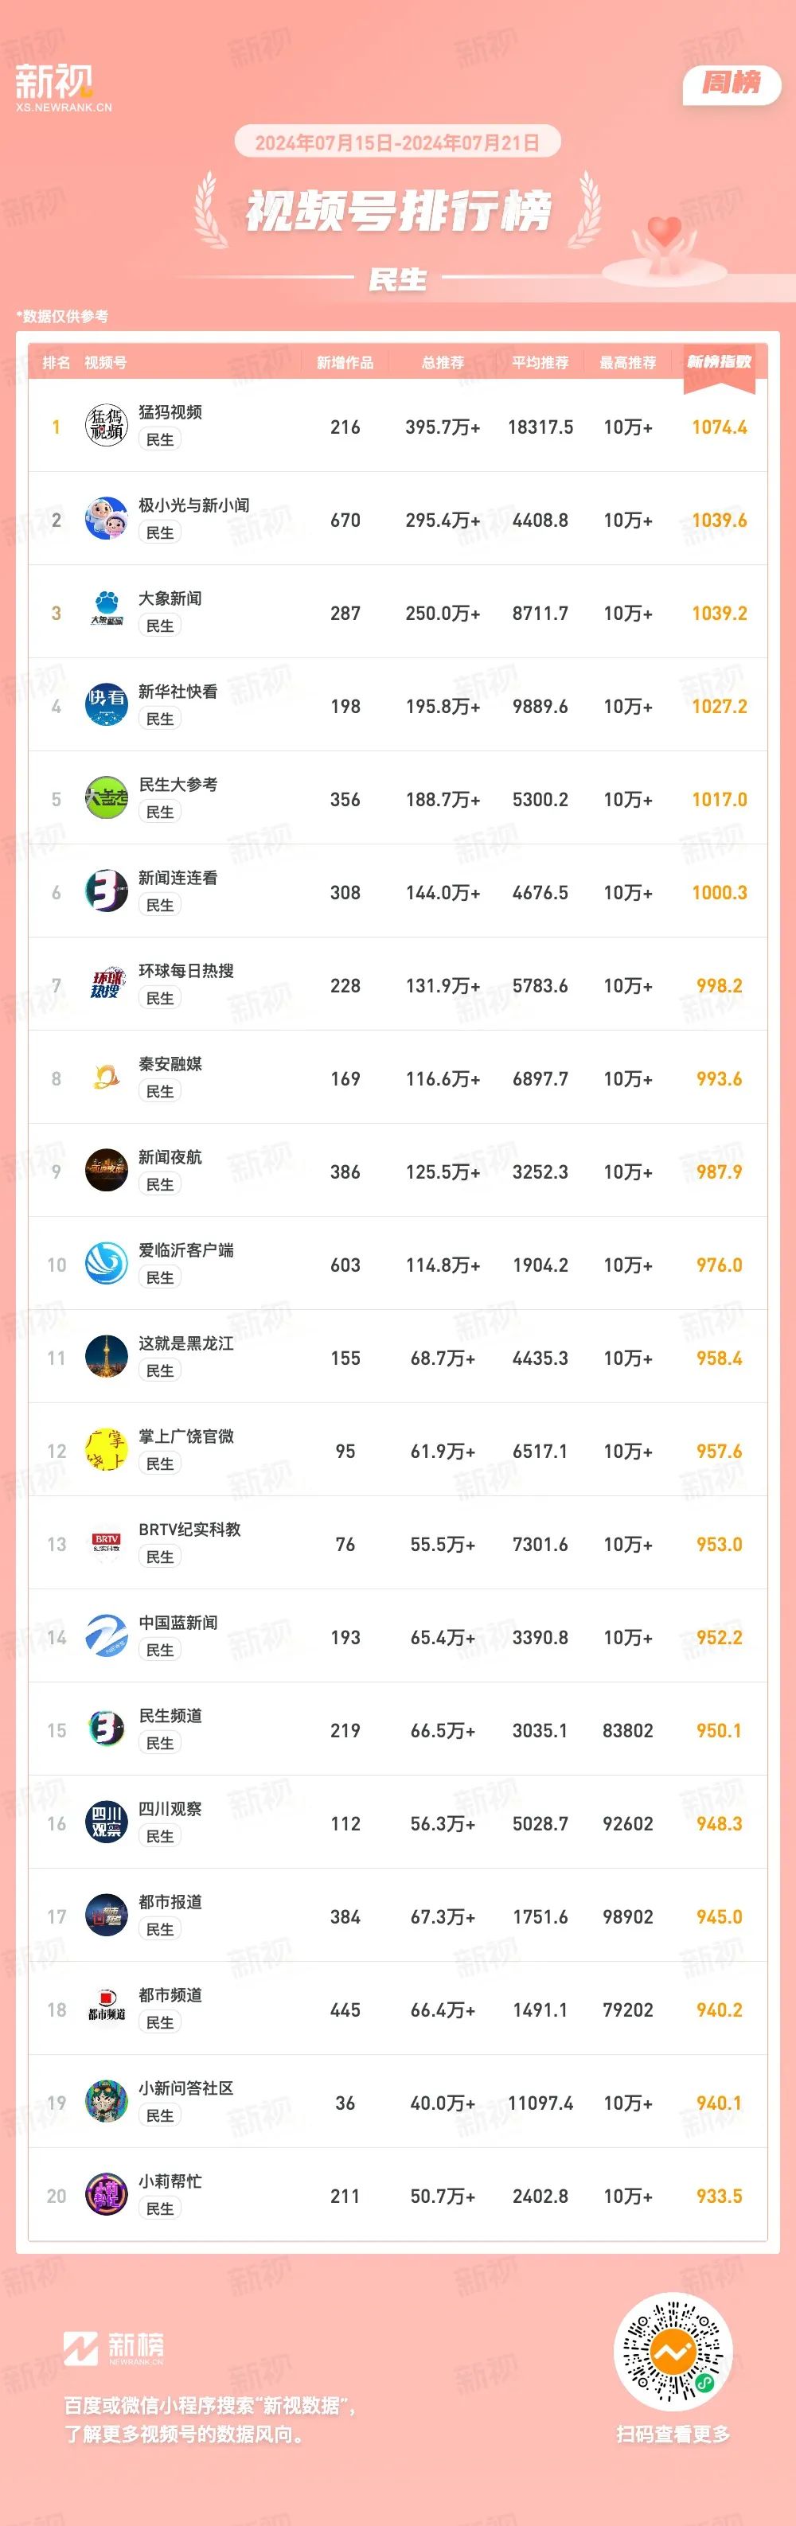Click the 民生 tag under 民生大参考
Viewport: 796px width, 2526px height.
tap(160, 812)
